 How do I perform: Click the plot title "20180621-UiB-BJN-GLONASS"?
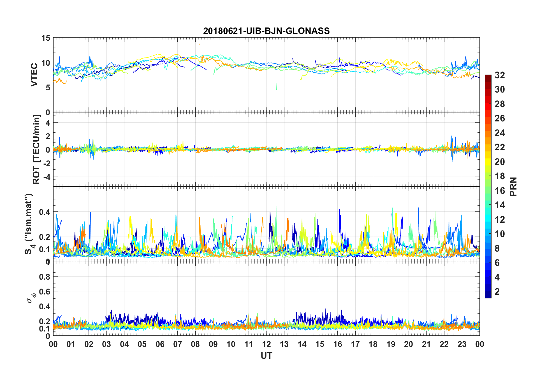[266, 31]
